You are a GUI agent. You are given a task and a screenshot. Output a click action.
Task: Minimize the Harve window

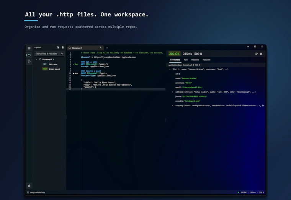[248, 47]
